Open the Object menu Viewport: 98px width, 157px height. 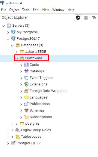(x=14, y=10)
